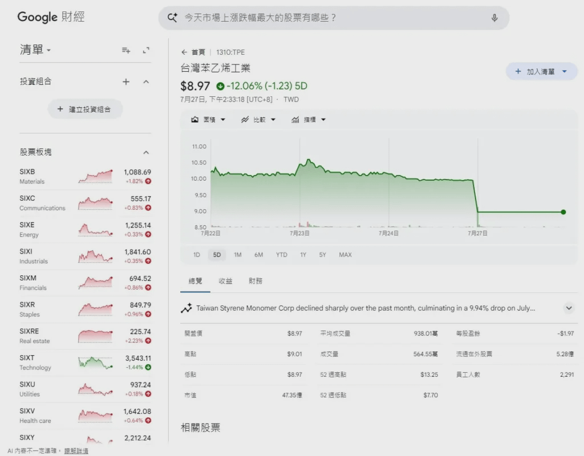This screenshot has width=584, height=456.
Task: Open the SIXI Industrials sector row
Action: click(85, 256)
